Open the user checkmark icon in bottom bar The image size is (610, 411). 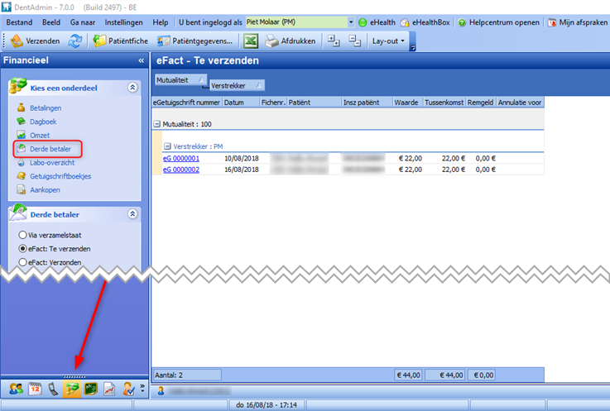128,389
